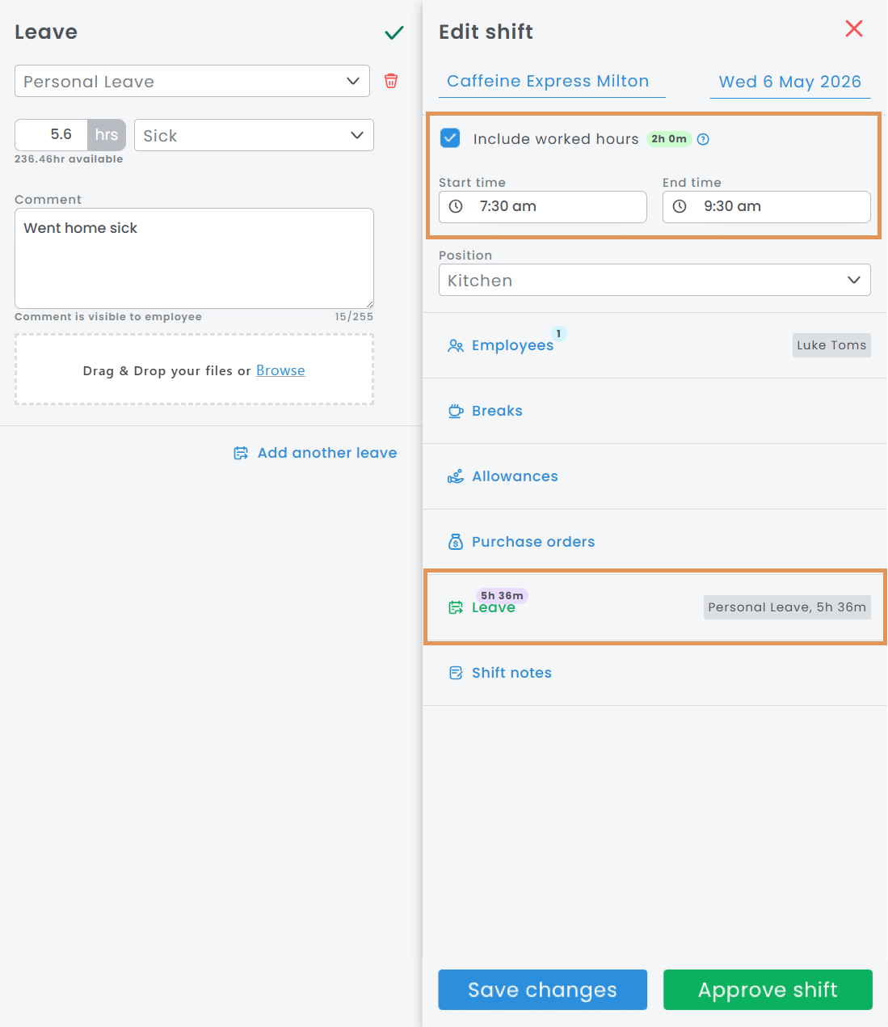The image size is (888, 1027).
Task: Click the Luke Toms employee tag
Action: point(831,345)
